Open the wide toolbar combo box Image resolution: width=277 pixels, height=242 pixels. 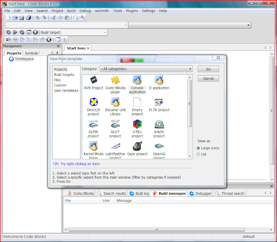190,25
